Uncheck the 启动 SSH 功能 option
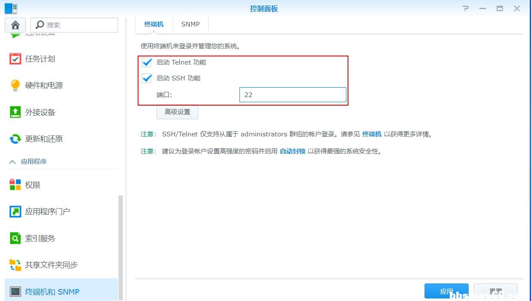The image size is (531, 301). coord(147,78)
